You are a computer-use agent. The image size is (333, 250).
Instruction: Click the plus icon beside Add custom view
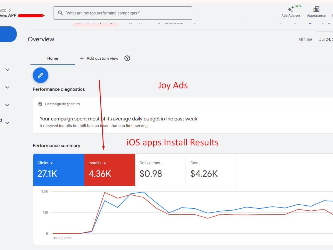pyautogui.click(x=82, y=58)
